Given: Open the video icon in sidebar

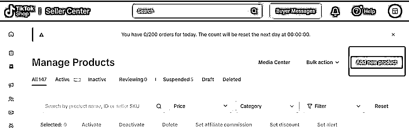Looking at the screenshot, I should [12, 112].
